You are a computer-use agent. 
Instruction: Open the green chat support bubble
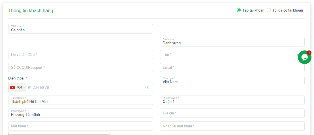304,57
